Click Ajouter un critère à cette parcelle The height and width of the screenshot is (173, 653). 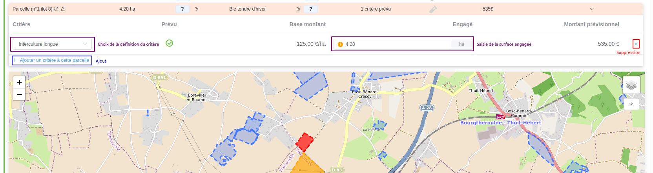(x=52, y=60)
